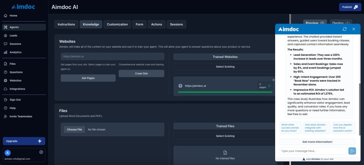Switch to the Customization tab
364x165 pixels.
117,24
